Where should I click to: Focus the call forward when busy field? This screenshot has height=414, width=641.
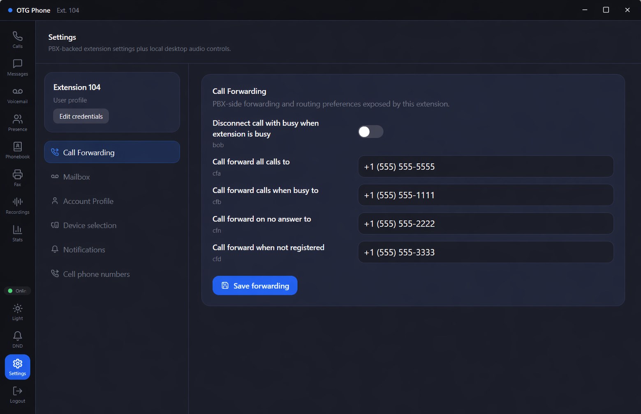pos(486,195)
